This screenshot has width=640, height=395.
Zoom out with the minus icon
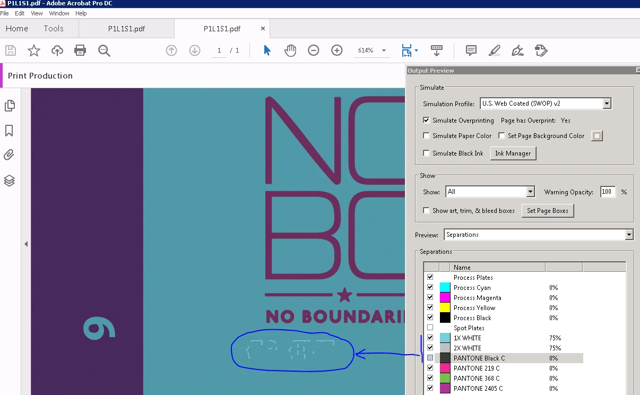pyautogui.click(x=314, y=50)
